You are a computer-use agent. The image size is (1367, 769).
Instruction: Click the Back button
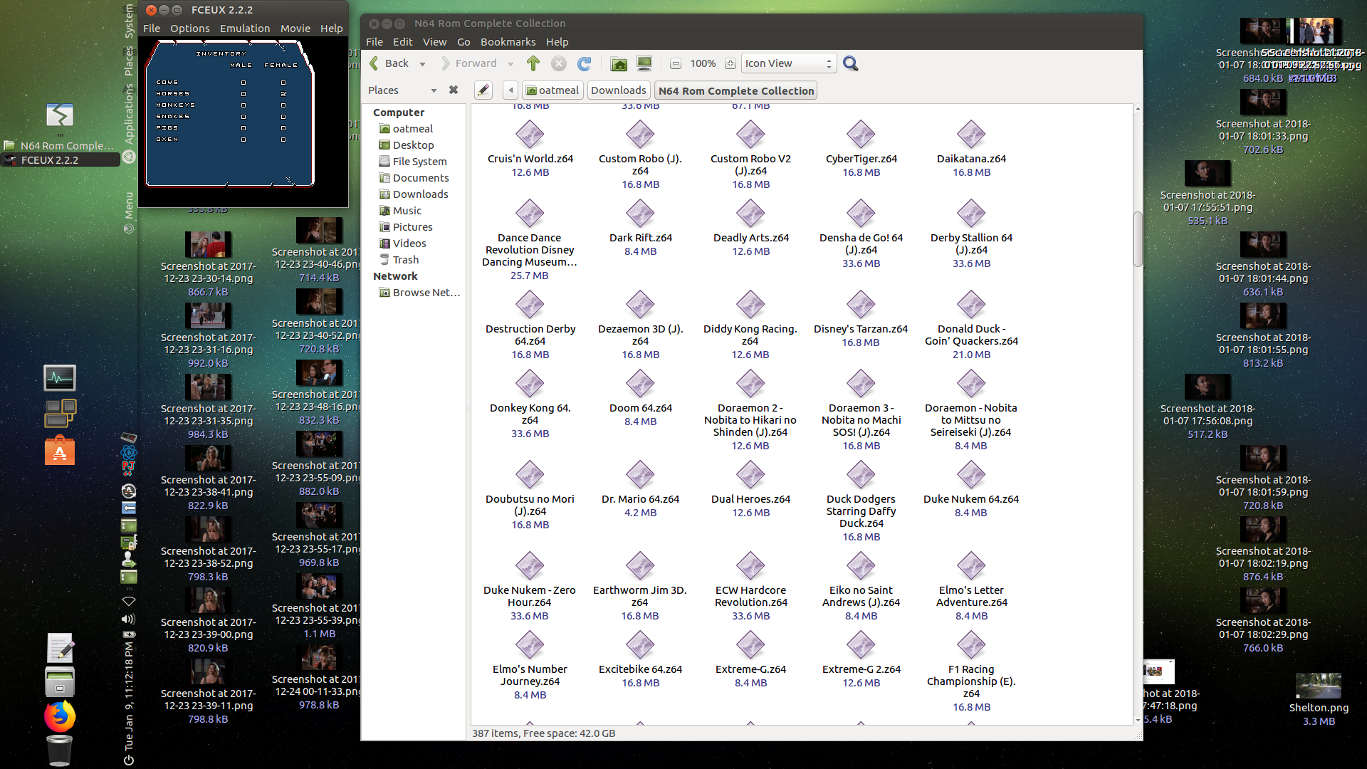(389, 63)
